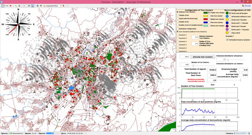The height and width of the screenshot is (135, 252).
Task: Select Maple tree cluster radio button
Action: (x=209, y=19)
